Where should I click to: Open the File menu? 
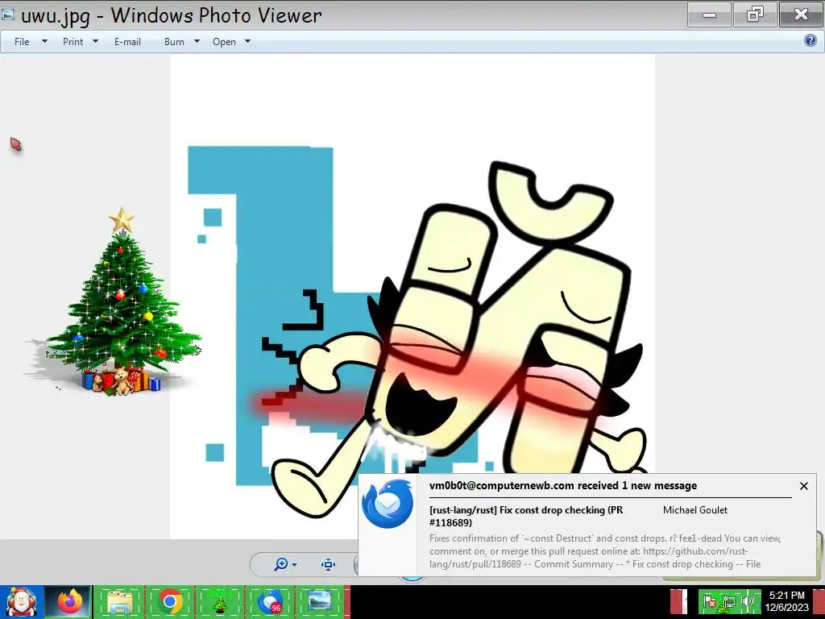(22, 42)
